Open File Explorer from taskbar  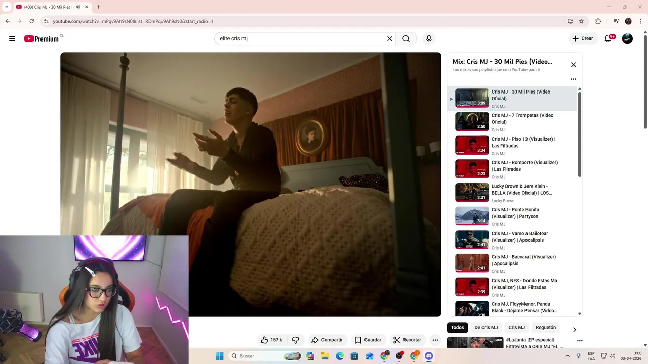[325, 356]
